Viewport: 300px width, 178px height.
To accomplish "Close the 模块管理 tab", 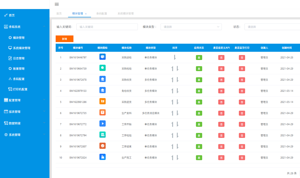I will [86, 14].
